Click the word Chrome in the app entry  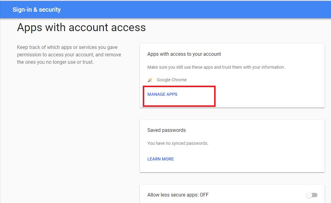click(x=179, y=80)
